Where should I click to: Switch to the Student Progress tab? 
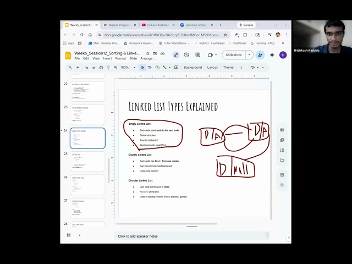tap(120, 25)
